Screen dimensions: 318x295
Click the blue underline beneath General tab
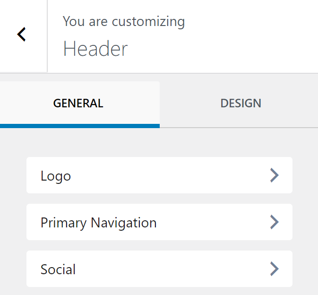coord(79,126)
